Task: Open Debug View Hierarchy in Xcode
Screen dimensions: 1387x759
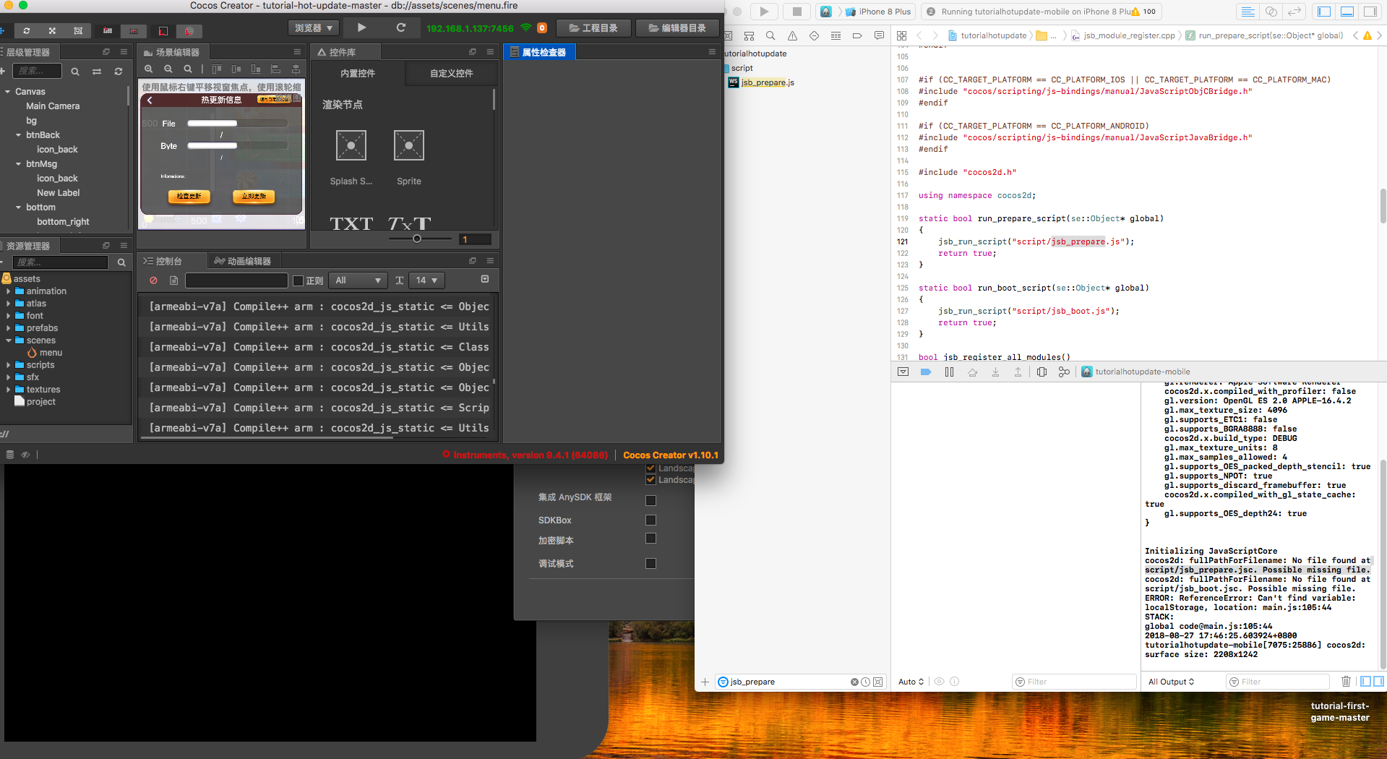Action: (x=1042, y=372)
